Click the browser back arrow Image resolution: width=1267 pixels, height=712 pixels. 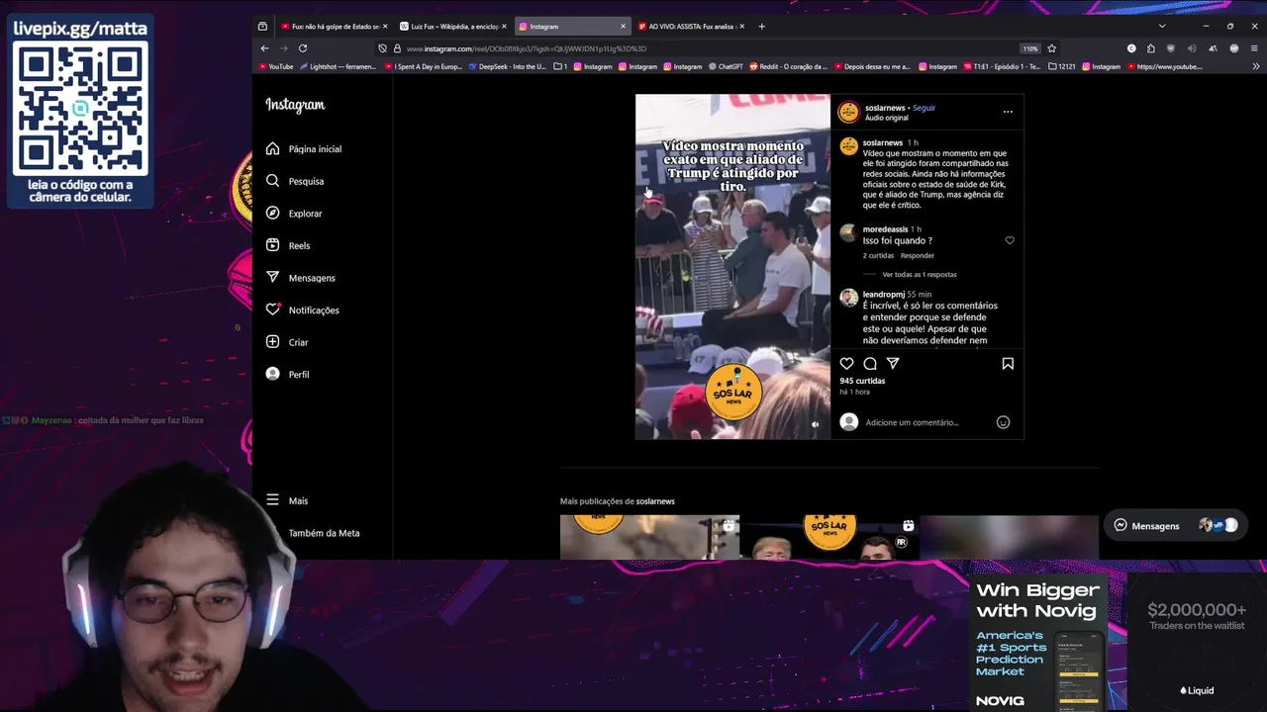tap(264, 48)
